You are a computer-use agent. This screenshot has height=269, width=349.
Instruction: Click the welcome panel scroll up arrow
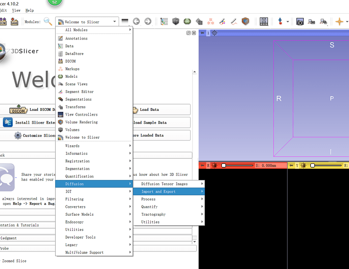195,72
